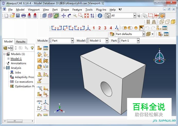The image size is (178, 126).
Task: Select the Model tab
Action: (x=8, y=41)
